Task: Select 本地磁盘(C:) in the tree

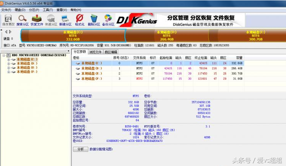Action: pos(27,59)
